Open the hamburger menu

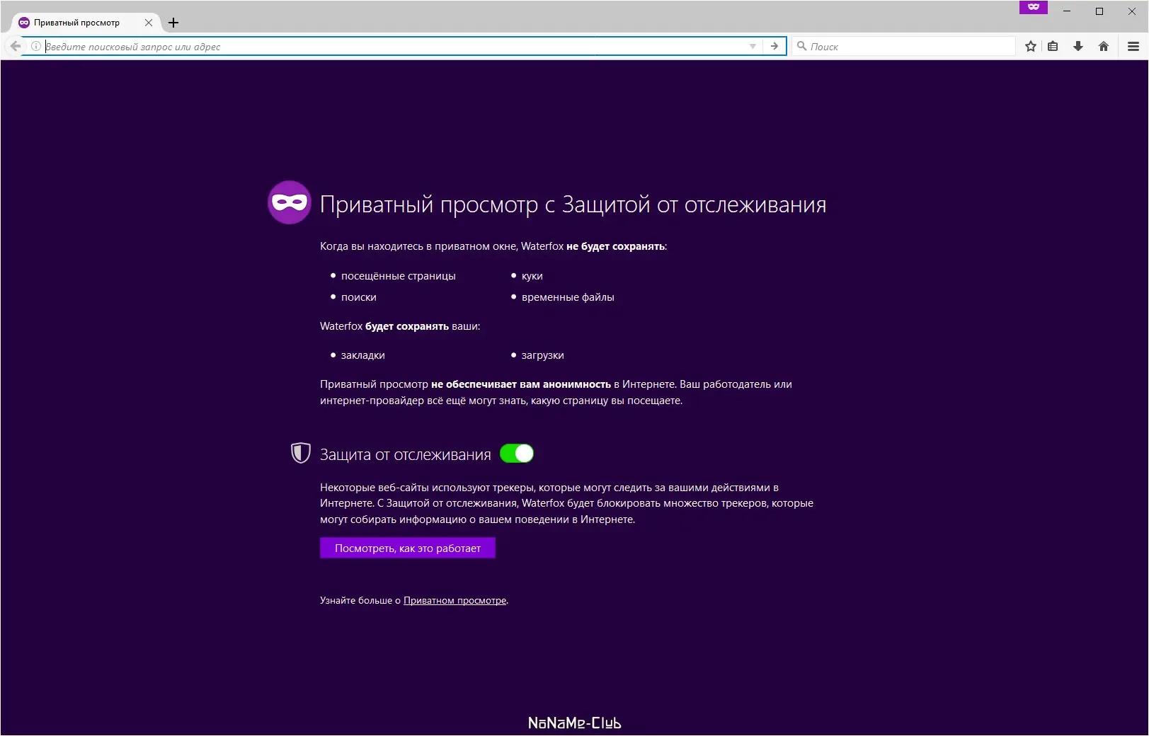1133,46
